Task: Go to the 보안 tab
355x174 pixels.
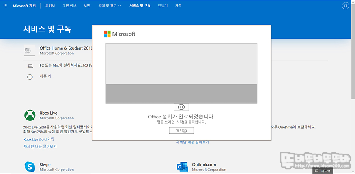Action: click(87, 6)
